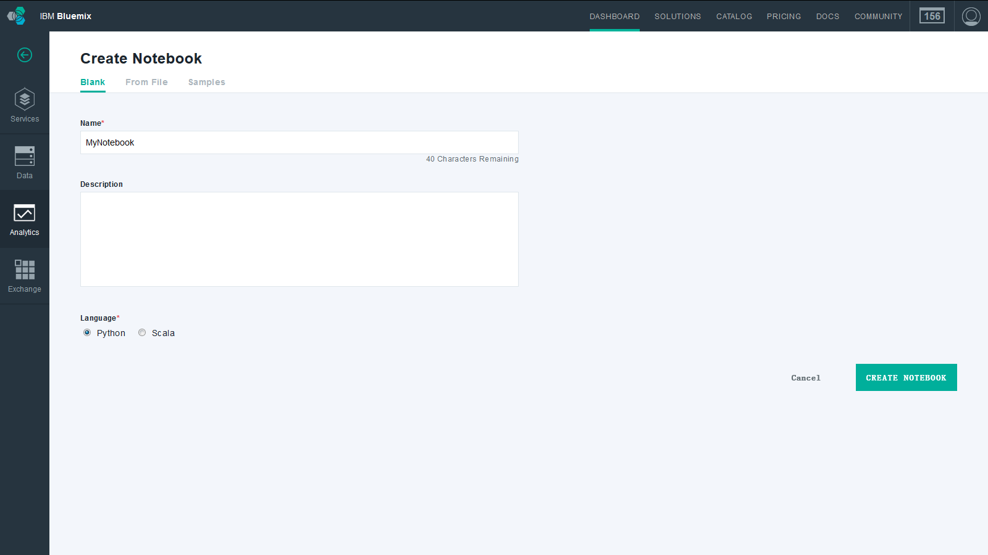Open the Services panel in the sidebar
The image size is (988, 555).
25,105
